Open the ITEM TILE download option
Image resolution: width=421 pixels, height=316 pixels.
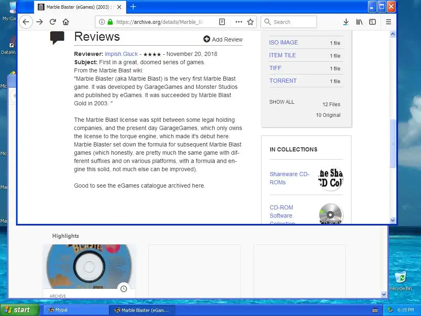(282, 55)
